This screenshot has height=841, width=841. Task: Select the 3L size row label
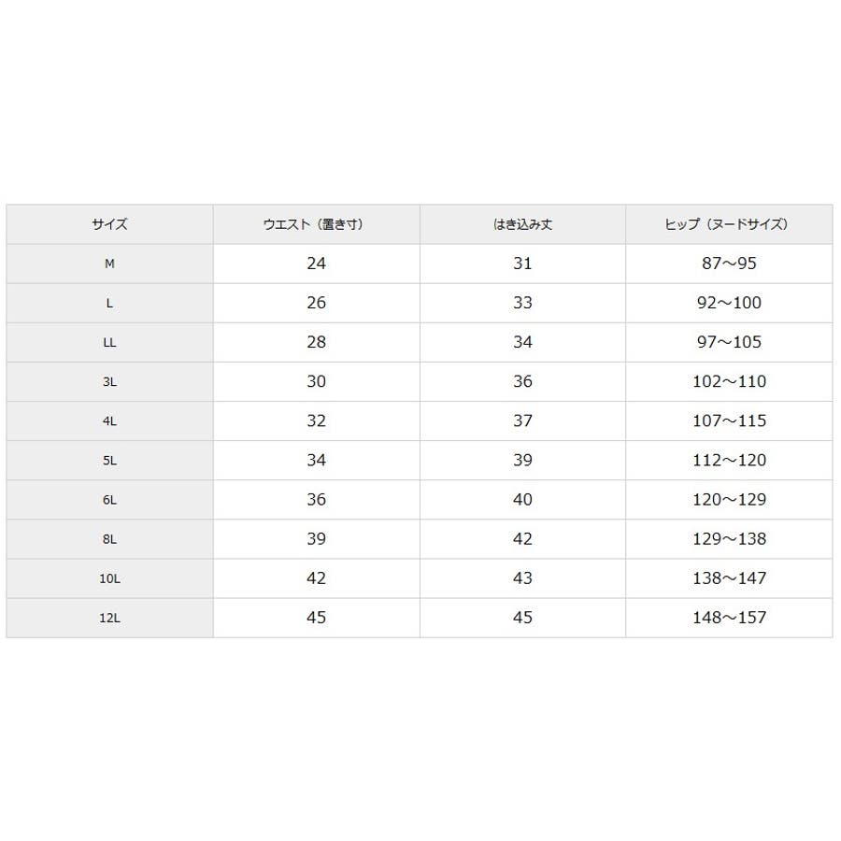[x=109, y=381]
